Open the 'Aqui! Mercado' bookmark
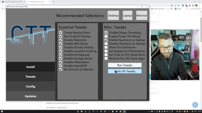Image resolution: width=202 pixels, height=113 pixels. coord(158,9)
